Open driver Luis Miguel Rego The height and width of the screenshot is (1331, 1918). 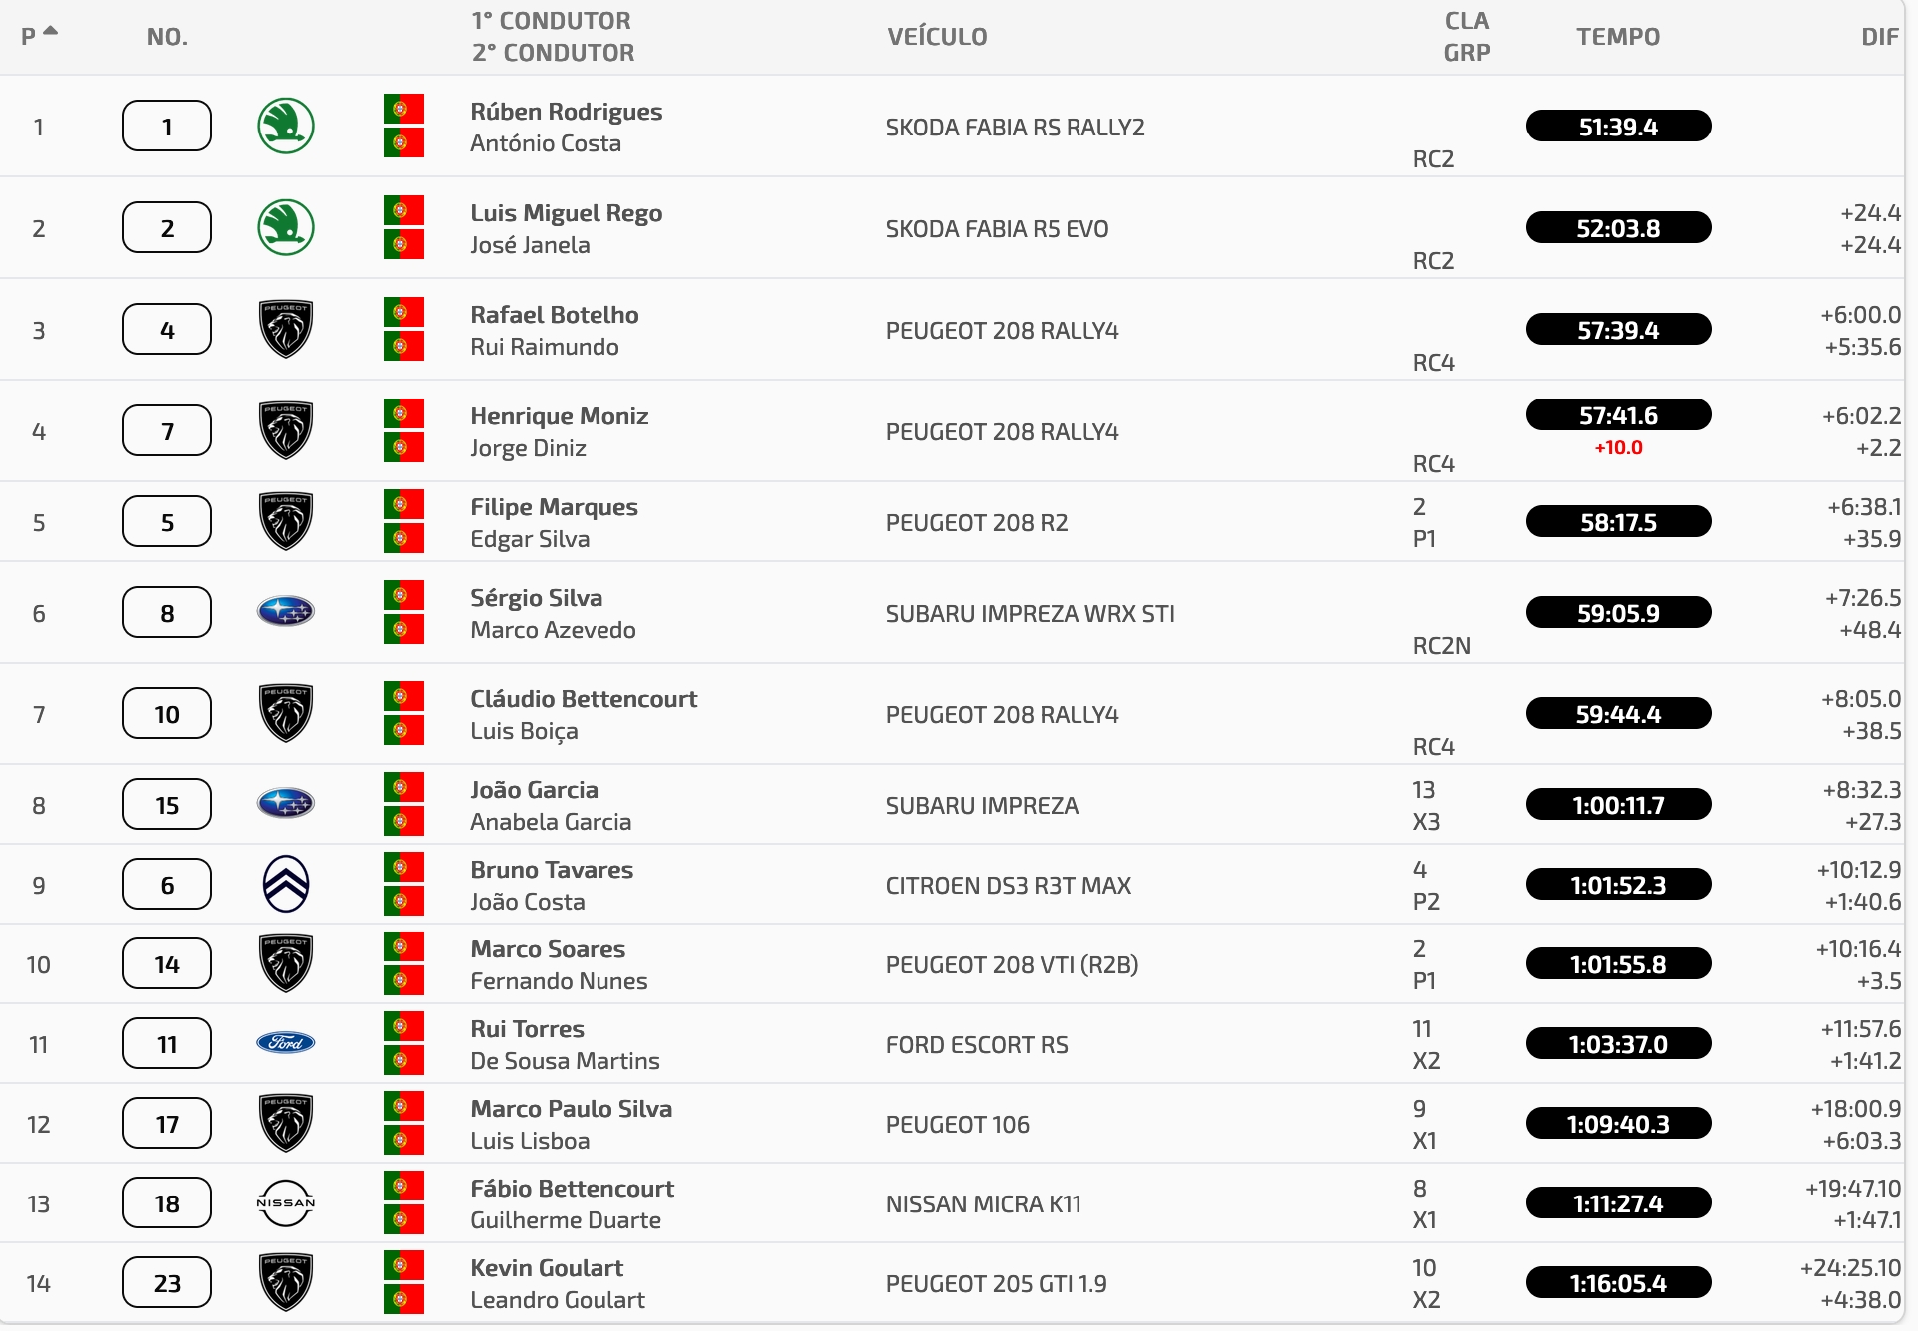click(566, 213)
